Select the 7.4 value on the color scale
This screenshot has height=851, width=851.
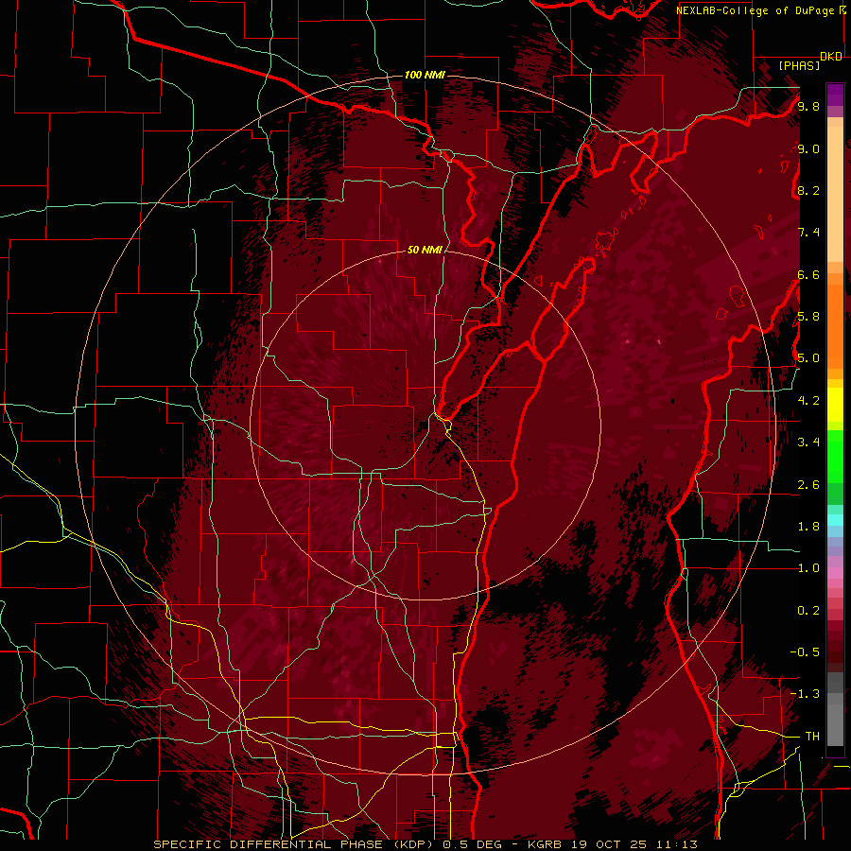(x=808, y=233)
